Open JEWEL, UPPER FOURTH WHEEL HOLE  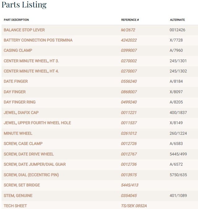(x=37, y=123)
